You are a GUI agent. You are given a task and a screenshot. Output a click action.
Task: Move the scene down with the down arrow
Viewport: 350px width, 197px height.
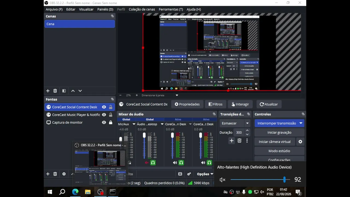(x=80, y=91)
